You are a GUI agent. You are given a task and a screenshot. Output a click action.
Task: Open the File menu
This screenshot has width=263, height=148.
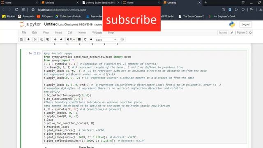click(24, 32)
